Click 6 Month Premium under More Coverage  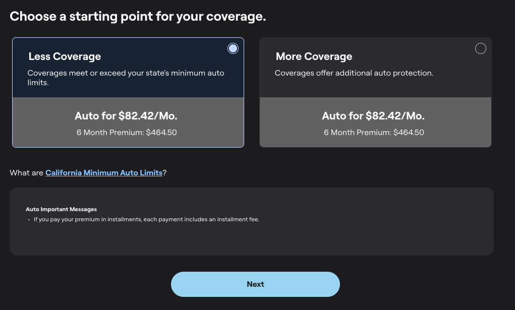pos(373,133)
